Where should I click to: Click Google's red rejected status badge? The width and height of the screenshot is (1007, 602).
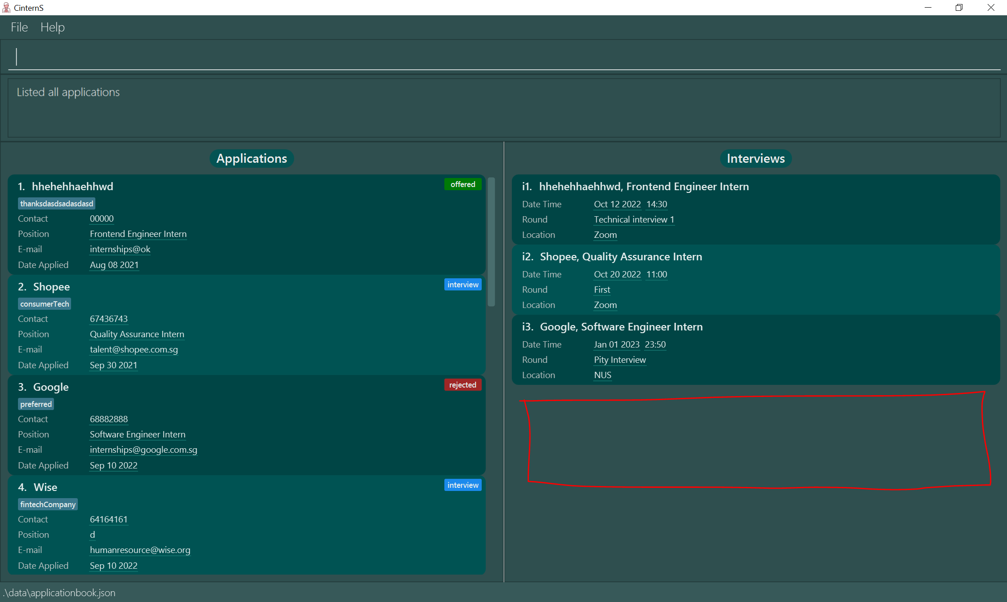(462, 385)
